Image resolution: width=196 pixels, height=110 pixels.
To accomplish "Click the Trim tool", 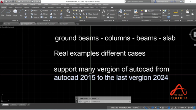I will 53,11.
